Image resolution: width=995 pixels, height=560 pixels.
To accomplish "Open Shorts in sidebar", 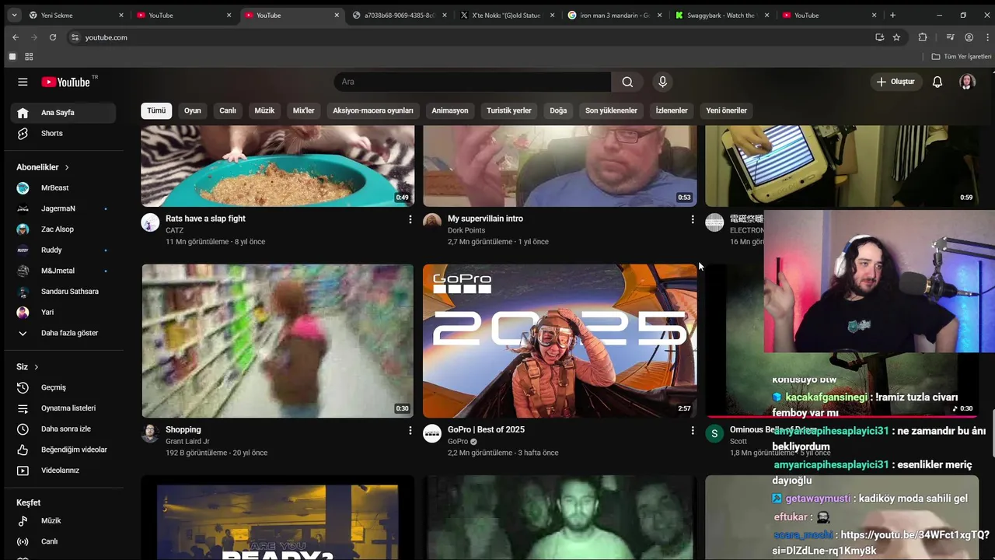I will click(63, 133).
